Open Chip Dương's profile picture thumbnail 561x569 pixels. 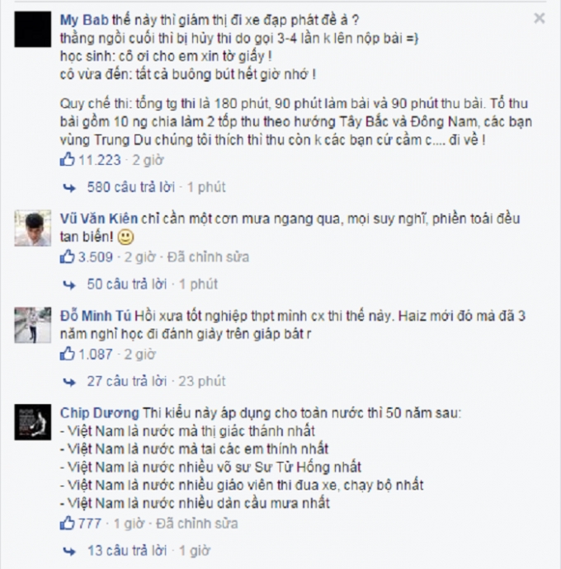[x=33, y=422]
